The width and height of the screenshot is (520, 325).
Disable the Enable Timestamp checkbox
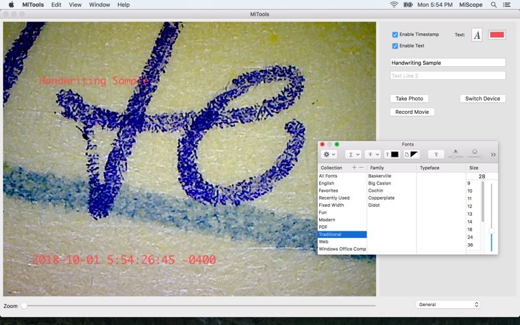[x=395, y=34]
